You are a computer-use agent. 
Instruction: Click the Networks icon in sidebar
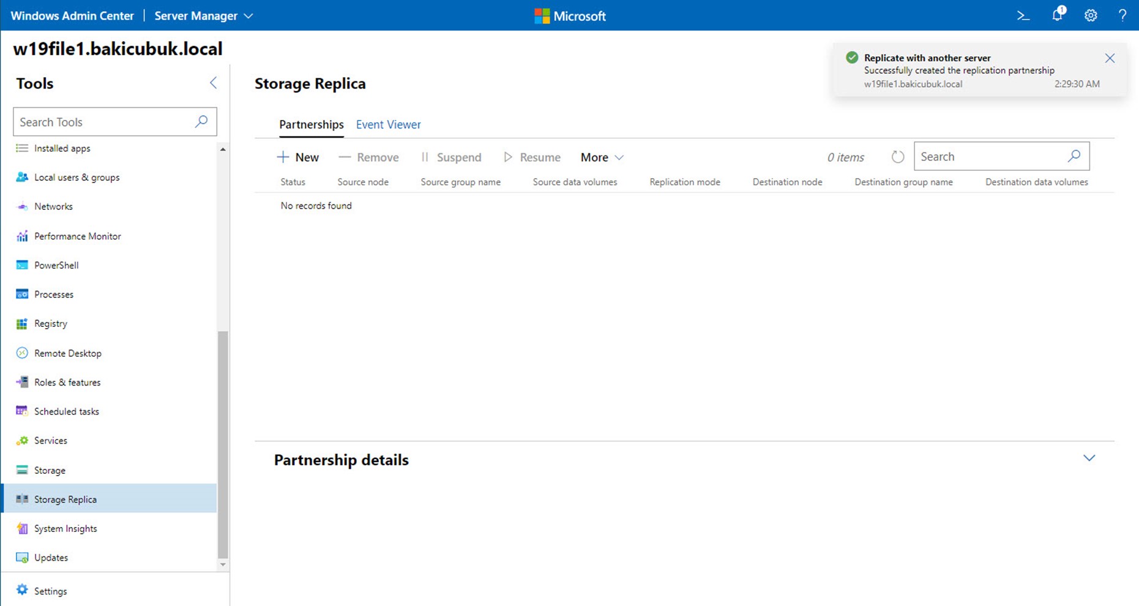[22, 206]
